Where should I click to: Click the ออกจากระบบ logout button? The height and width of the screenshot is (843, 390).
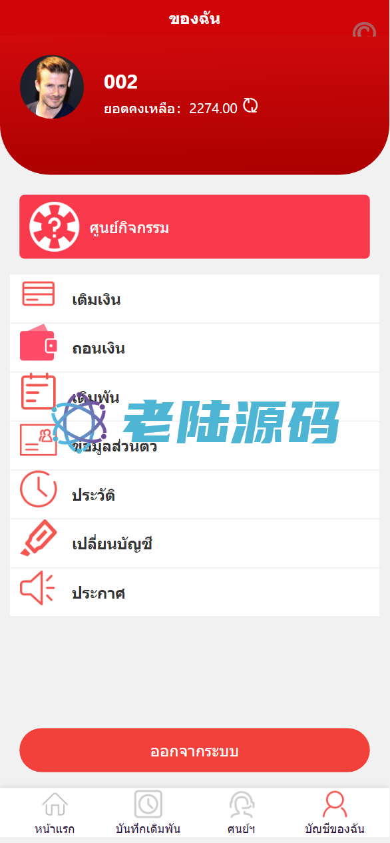click(194, 750)
